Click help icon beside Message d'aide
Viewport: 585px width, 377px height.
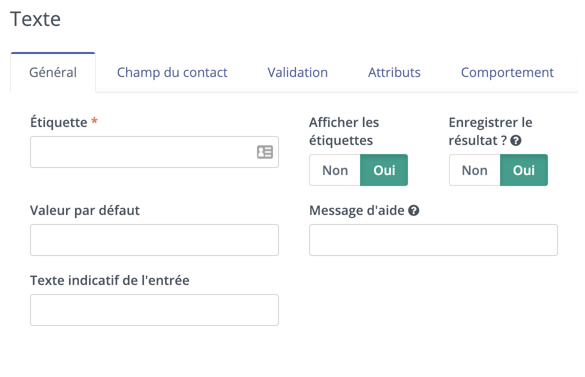(x=414, y=210)
